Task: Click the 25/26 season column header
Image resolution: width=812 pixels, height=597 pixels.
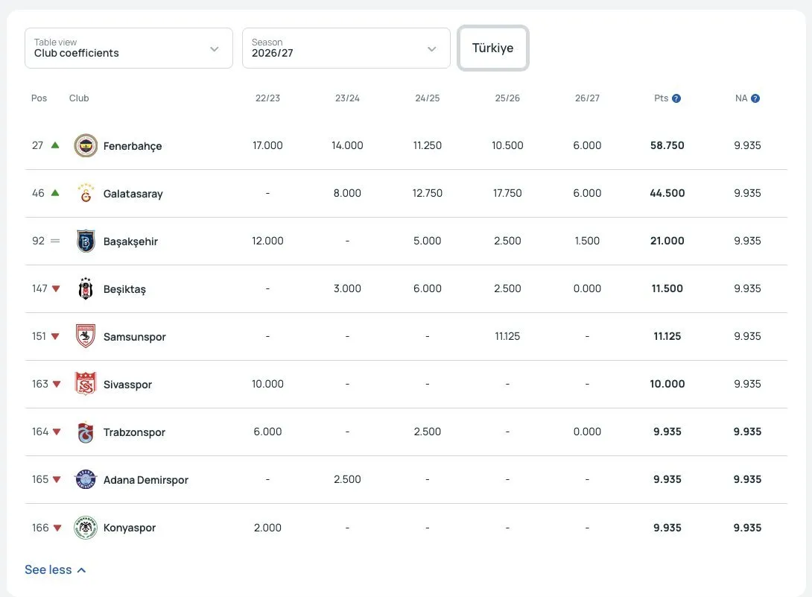Action: (507, 98)
